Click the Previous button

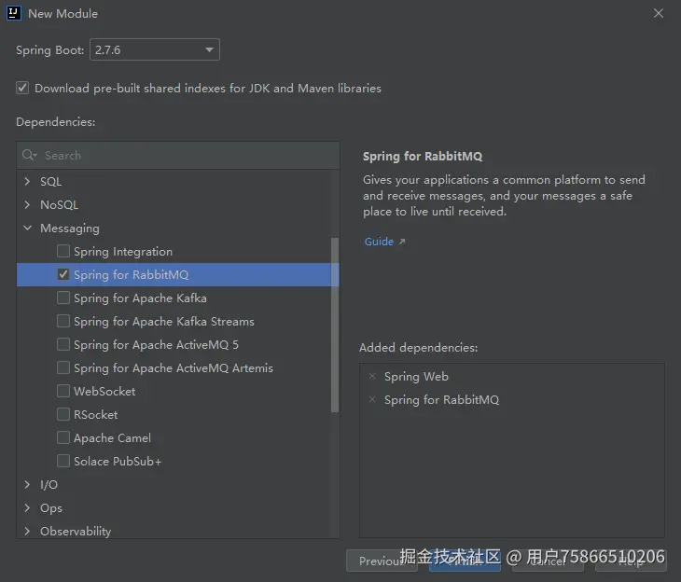tap(382, 561)
